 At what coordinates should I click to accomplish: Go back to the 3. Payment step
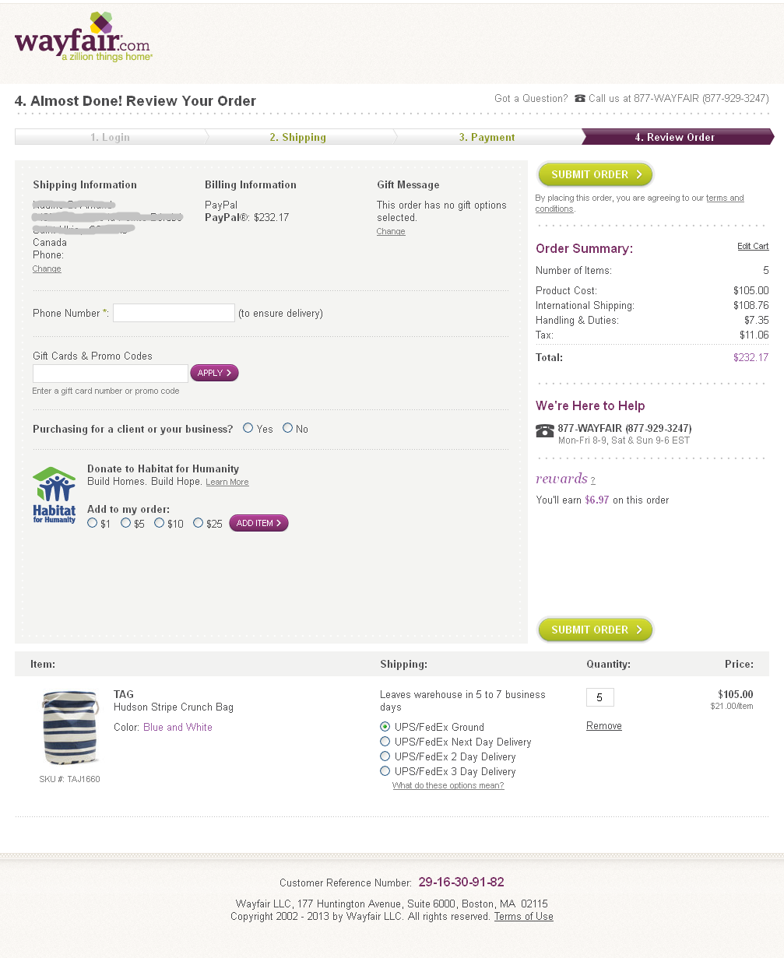487,137
